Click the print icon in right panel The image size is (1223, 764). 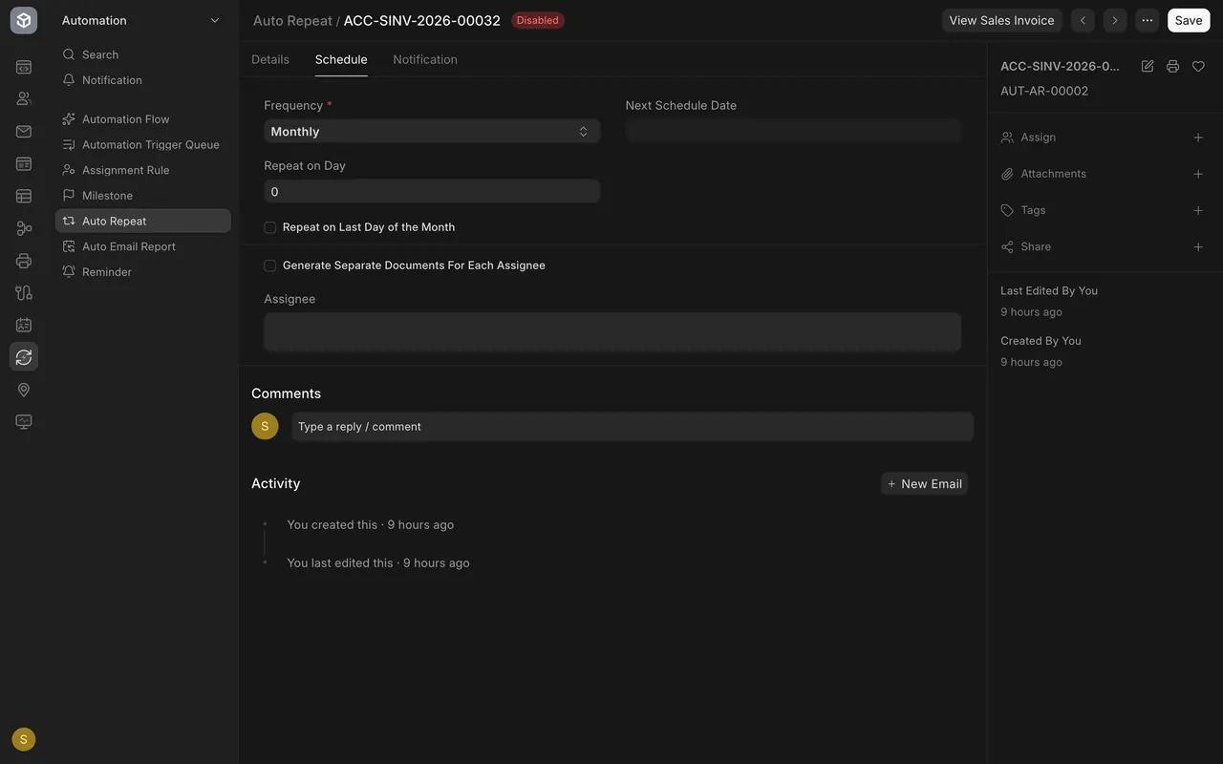pyautogui.click(x=1172, y=66)
